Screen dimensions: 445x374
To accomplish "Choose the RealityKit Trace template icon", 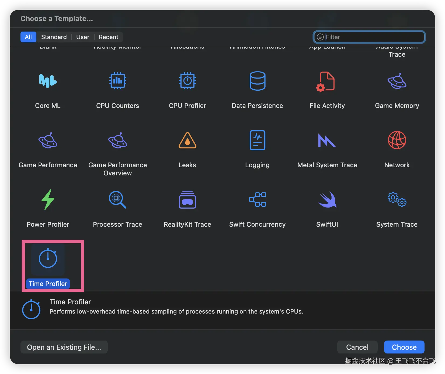I will [187, 200].
